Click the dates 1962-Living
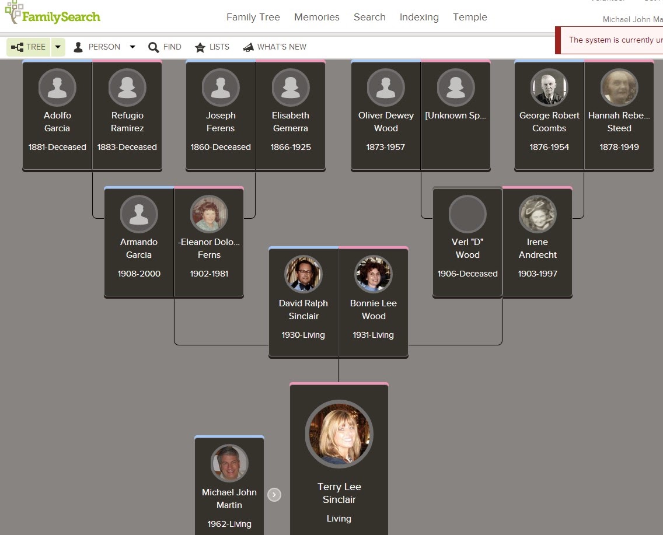 pyautogui.click(x=229, y=524)
